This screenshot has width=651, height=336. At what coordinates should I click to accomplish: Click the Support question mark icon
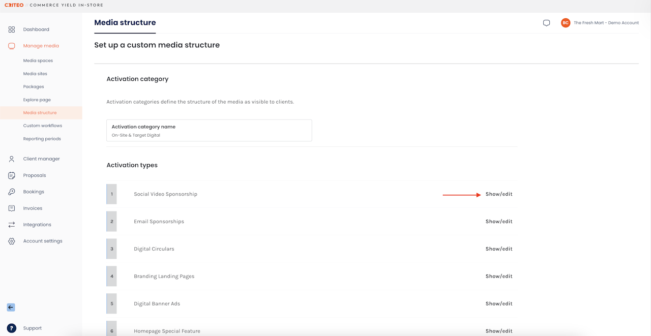(x=11, y=328)
